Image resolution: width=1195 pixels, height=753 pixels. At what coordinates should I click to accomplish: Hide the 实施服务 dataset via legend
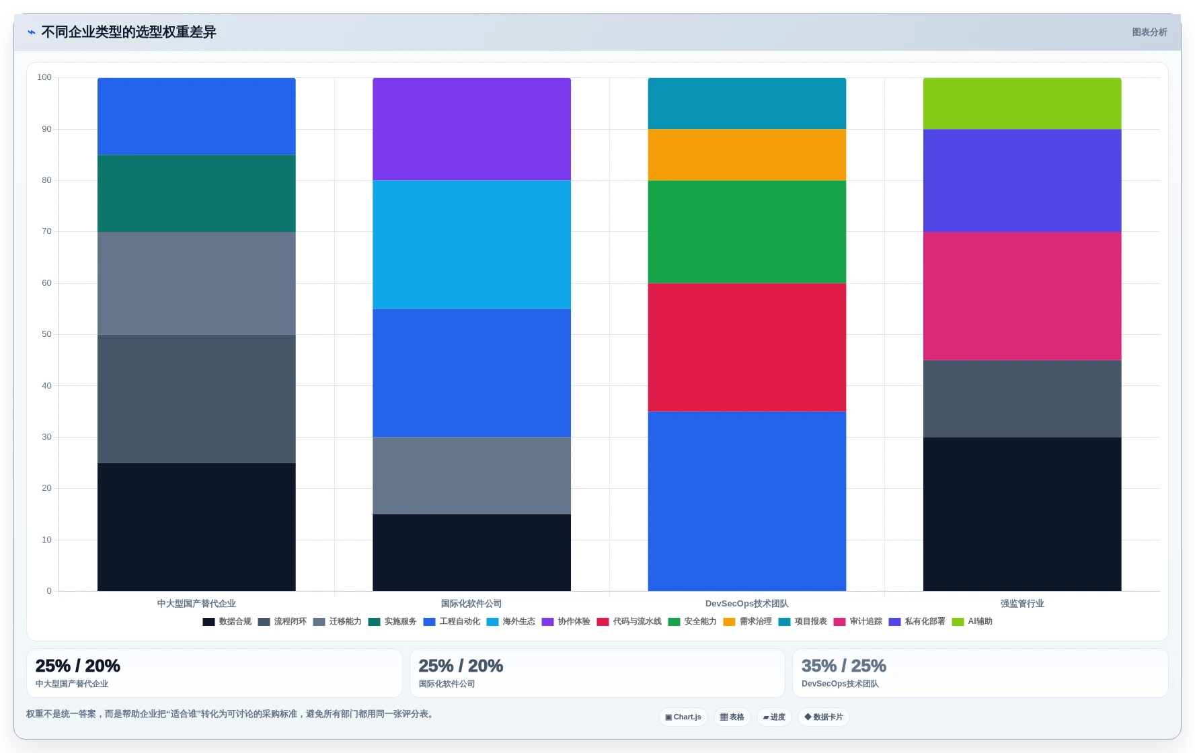pos(392,622)
